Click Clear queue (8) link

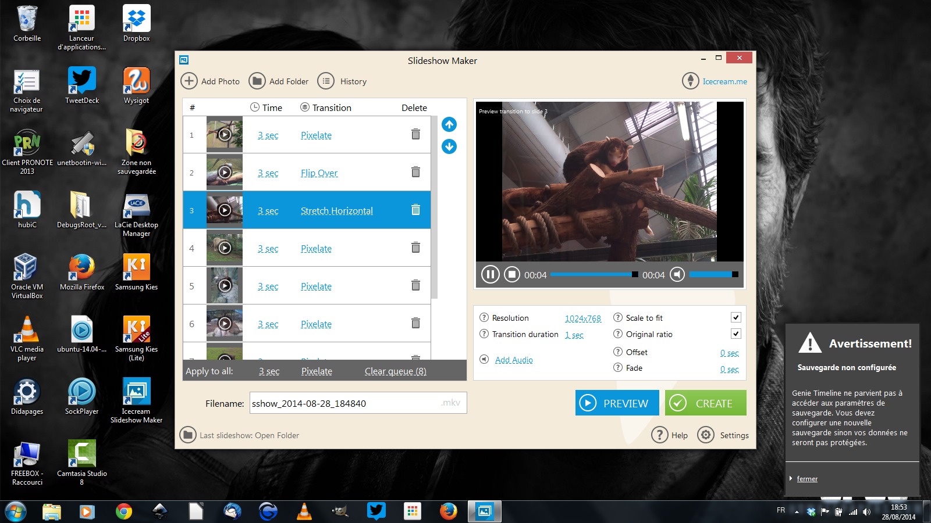tap(396, 371)
